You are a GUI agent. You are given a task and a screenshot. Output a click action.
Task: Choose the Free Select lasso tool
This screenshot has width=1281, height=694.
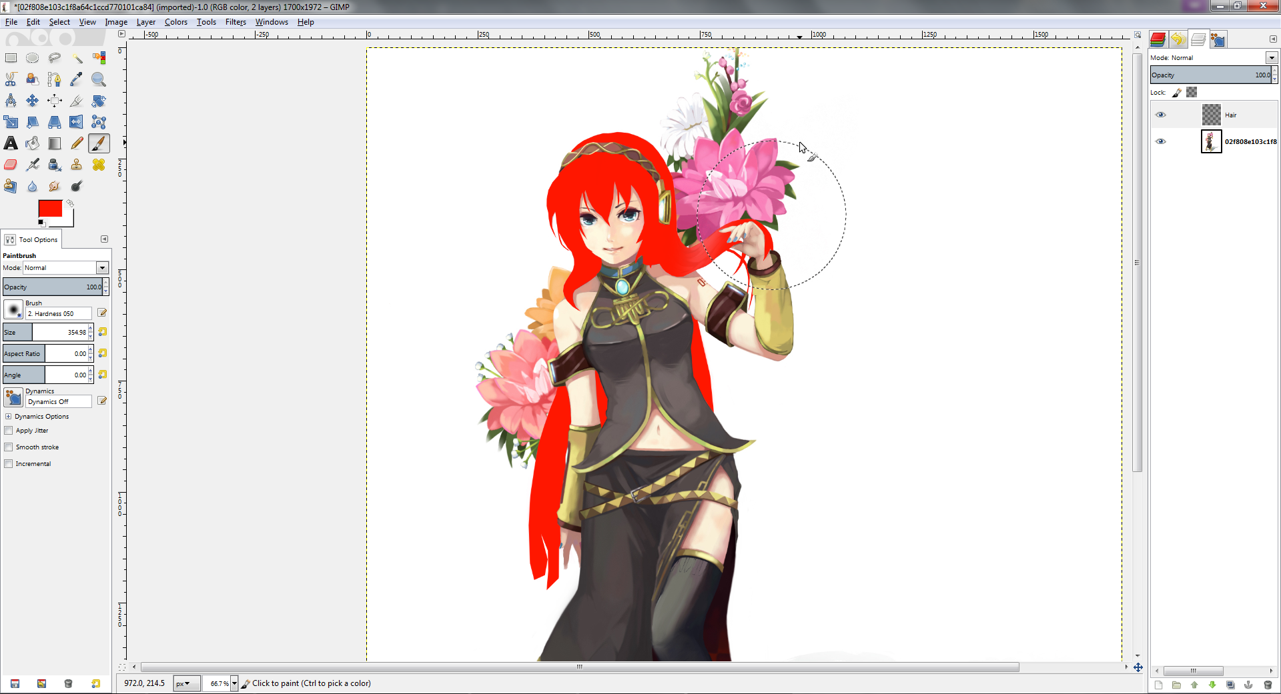tap(55, 58)
